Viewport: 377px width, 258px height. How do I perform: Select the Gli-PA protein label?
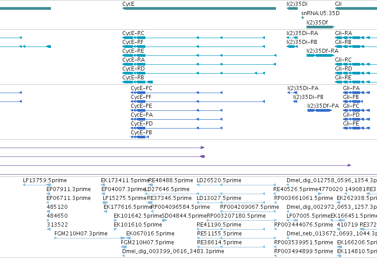[x=351, y=88]
